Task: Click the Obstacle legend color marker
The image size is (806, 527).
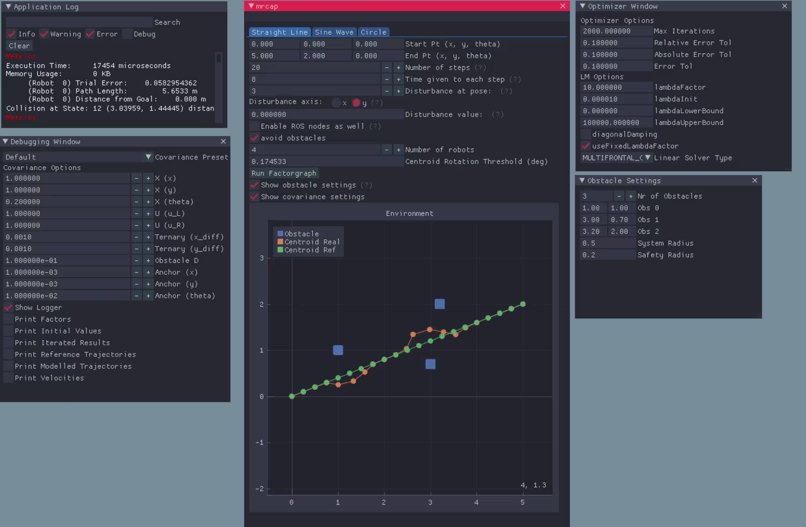Action: 280,234
